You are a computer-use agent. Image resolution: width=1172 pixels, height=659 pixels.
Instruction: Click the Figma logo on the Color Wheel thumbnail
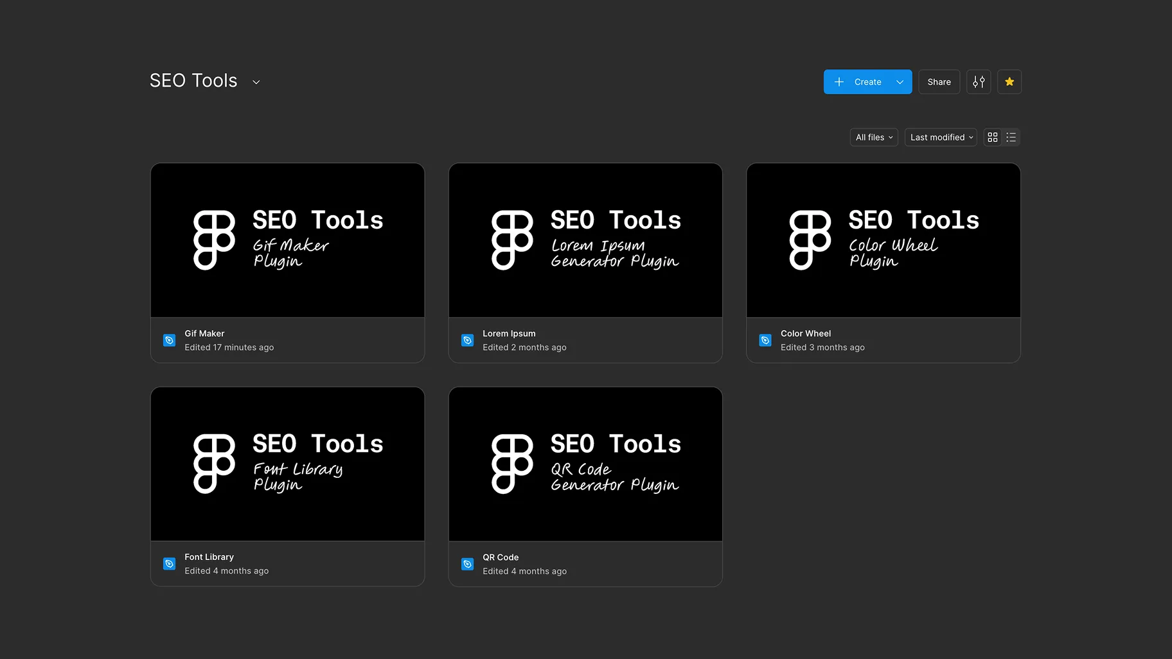point(809,240)
